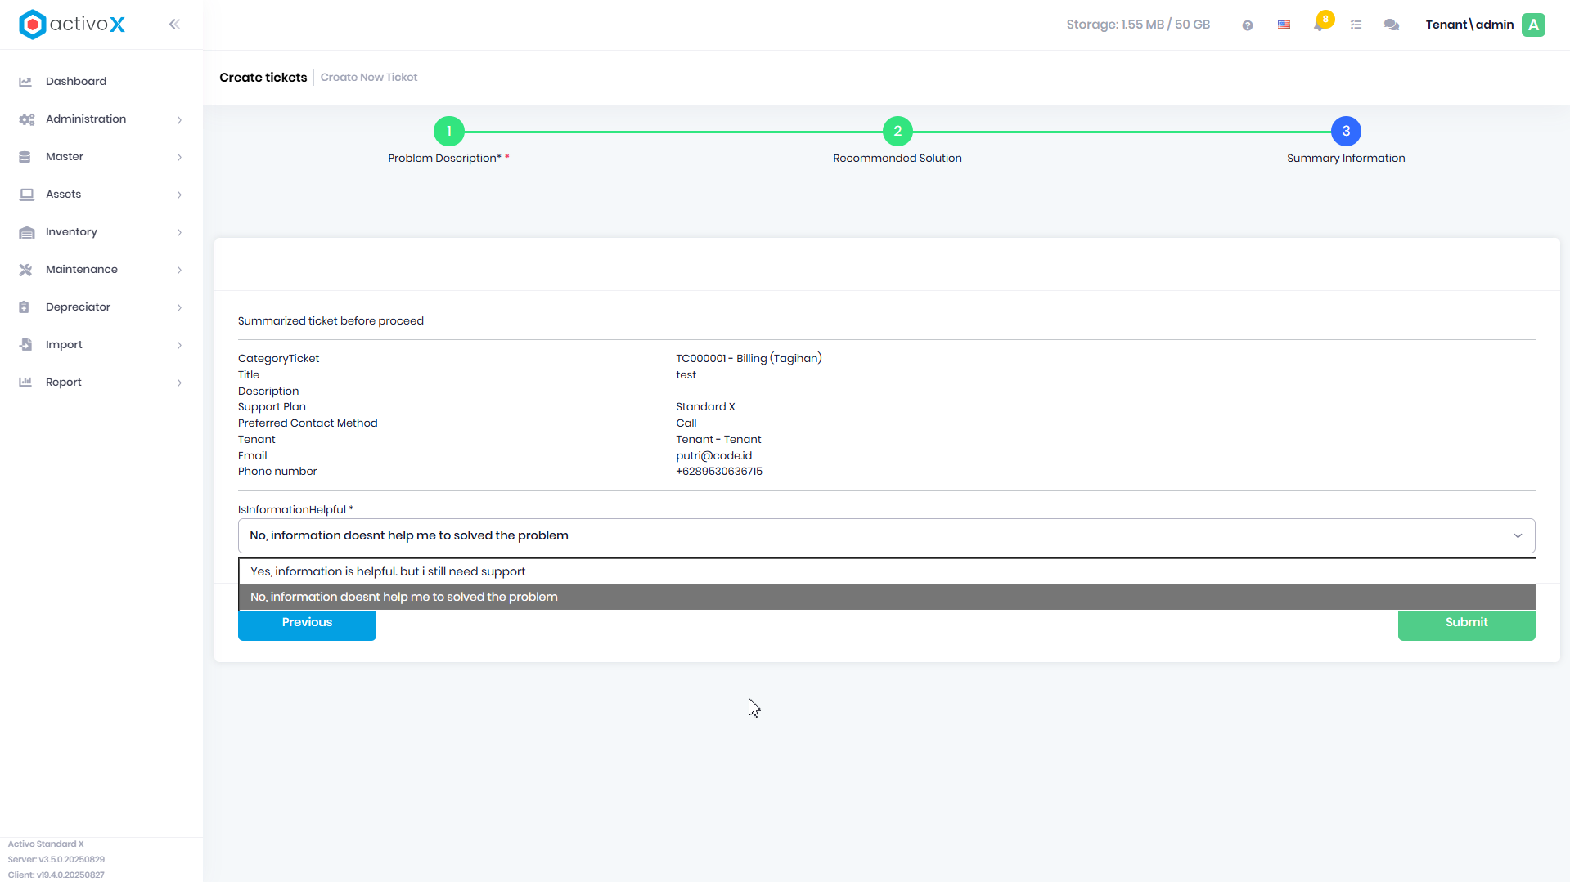This screenshot has height=882, width=1570.
Task: Open Inventory menu item
Action: (x=71, y=232)
